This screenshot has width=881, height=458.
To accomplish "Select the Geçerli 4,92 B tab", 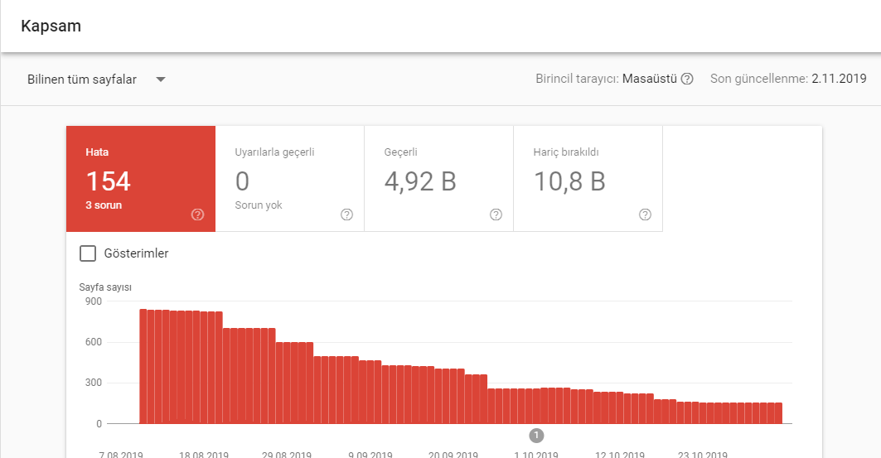I will coord(438,179).
